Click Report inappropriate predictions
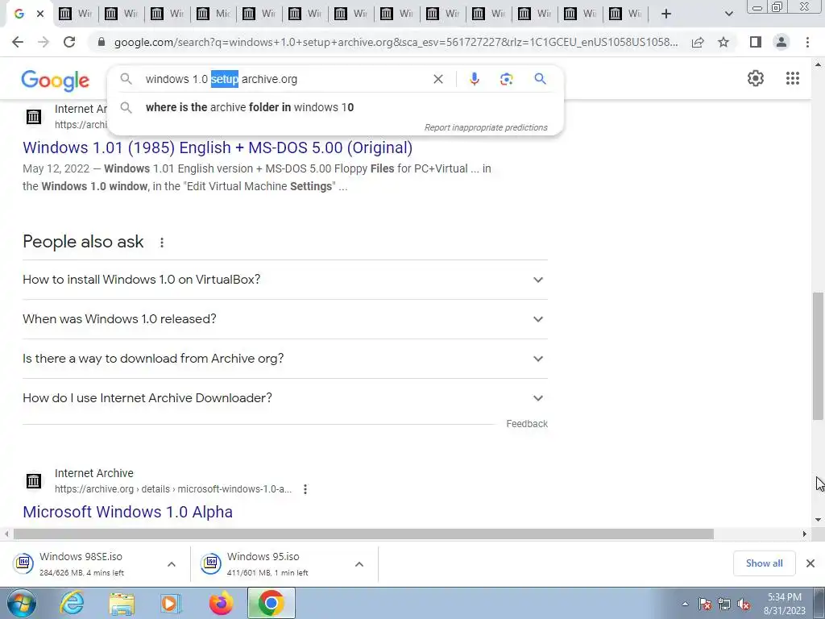This screenshot has height=619, width=825. click(486, 127)
